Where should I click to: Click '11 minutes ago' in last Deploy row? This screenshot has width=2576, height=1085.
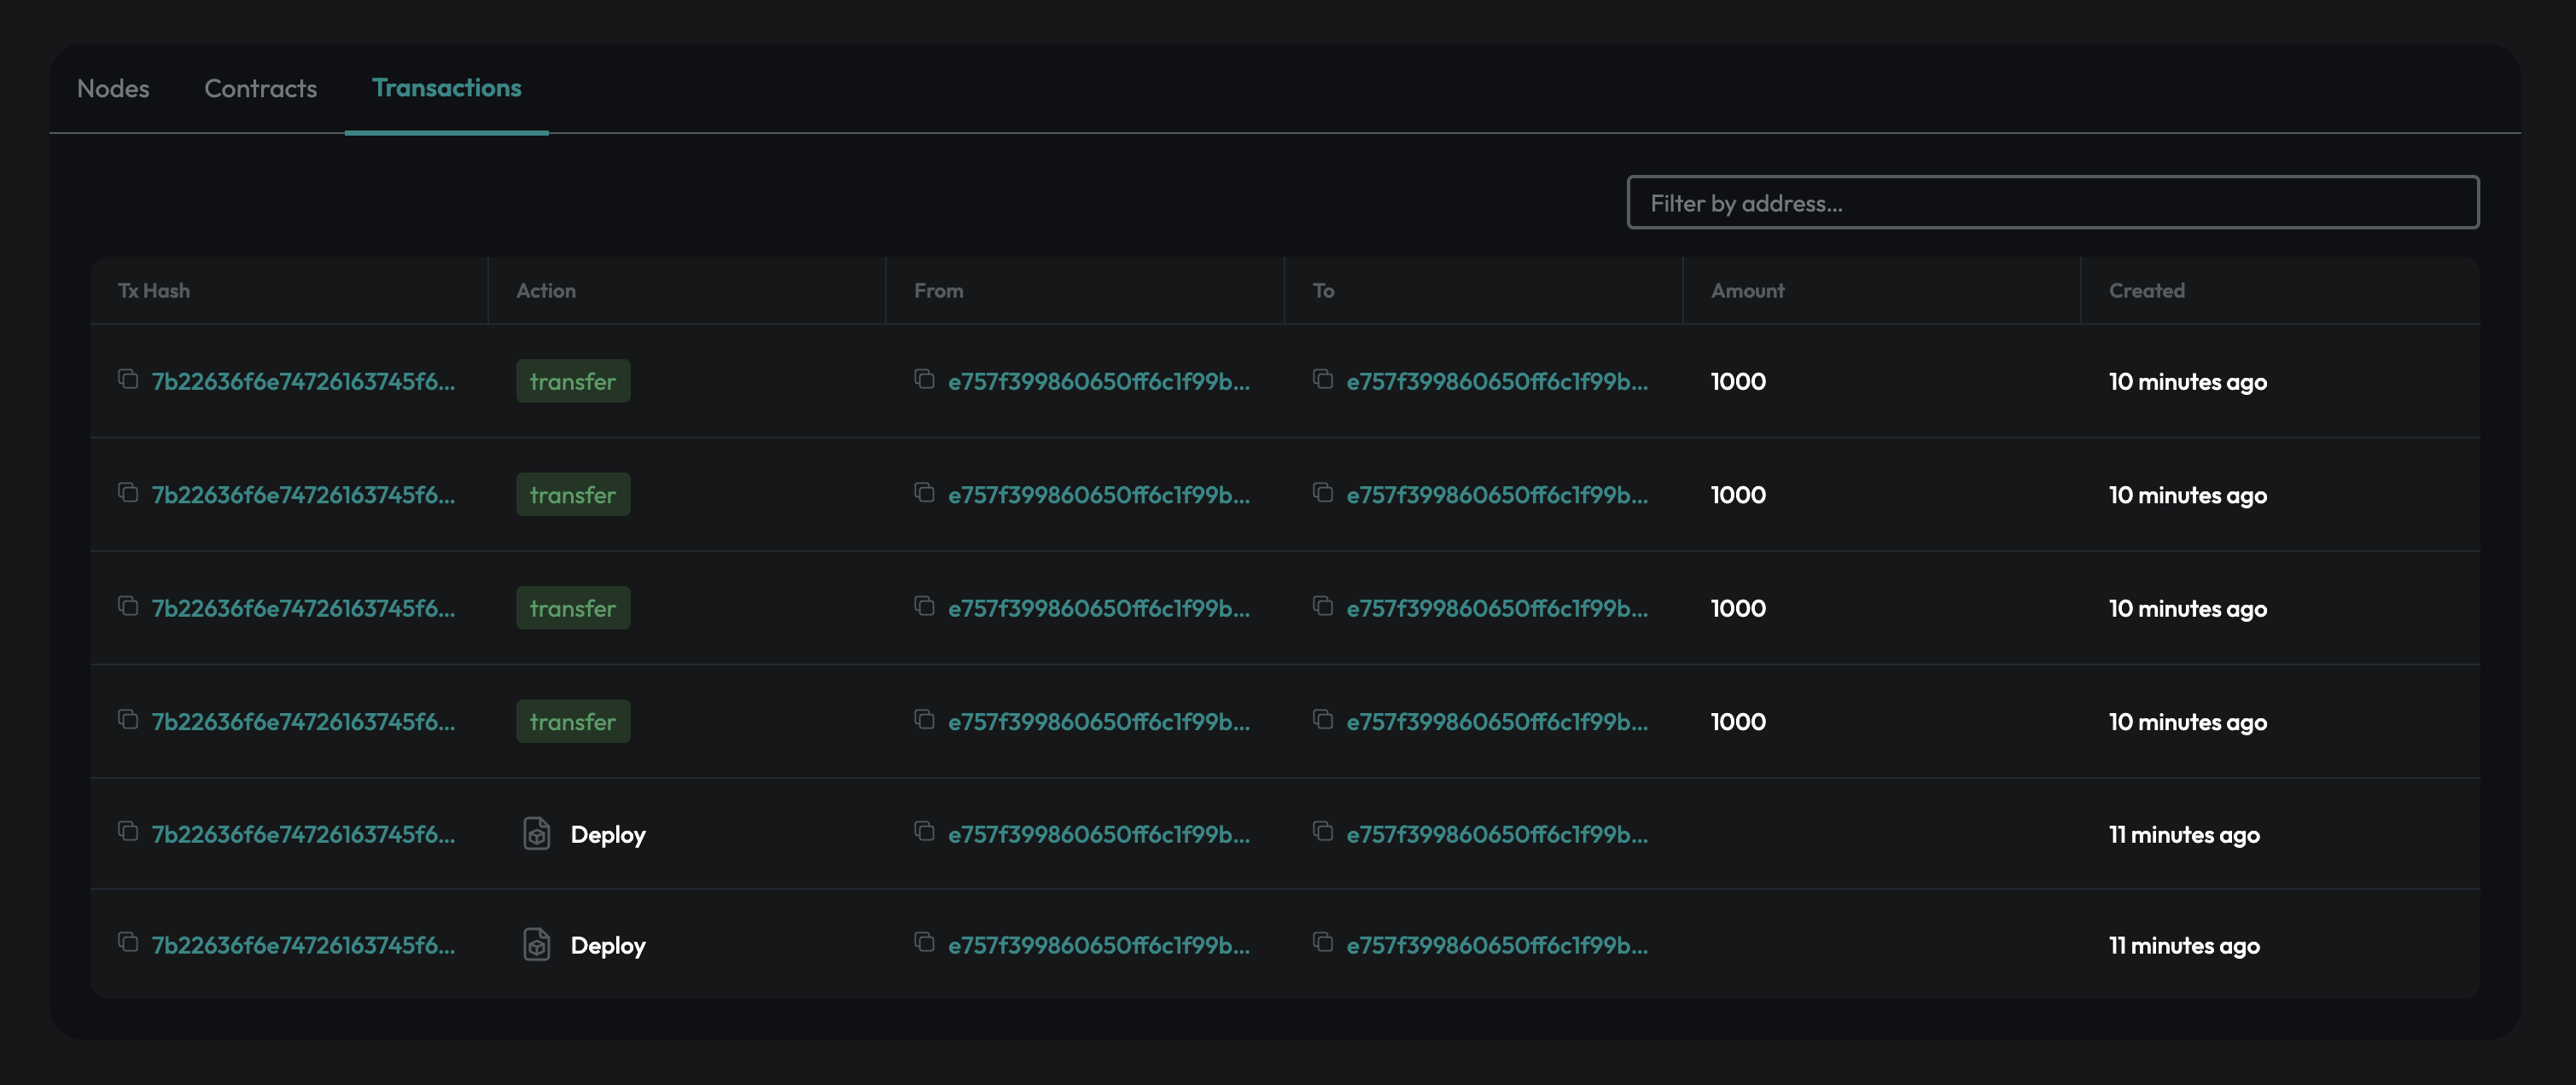click(2184, 945)
